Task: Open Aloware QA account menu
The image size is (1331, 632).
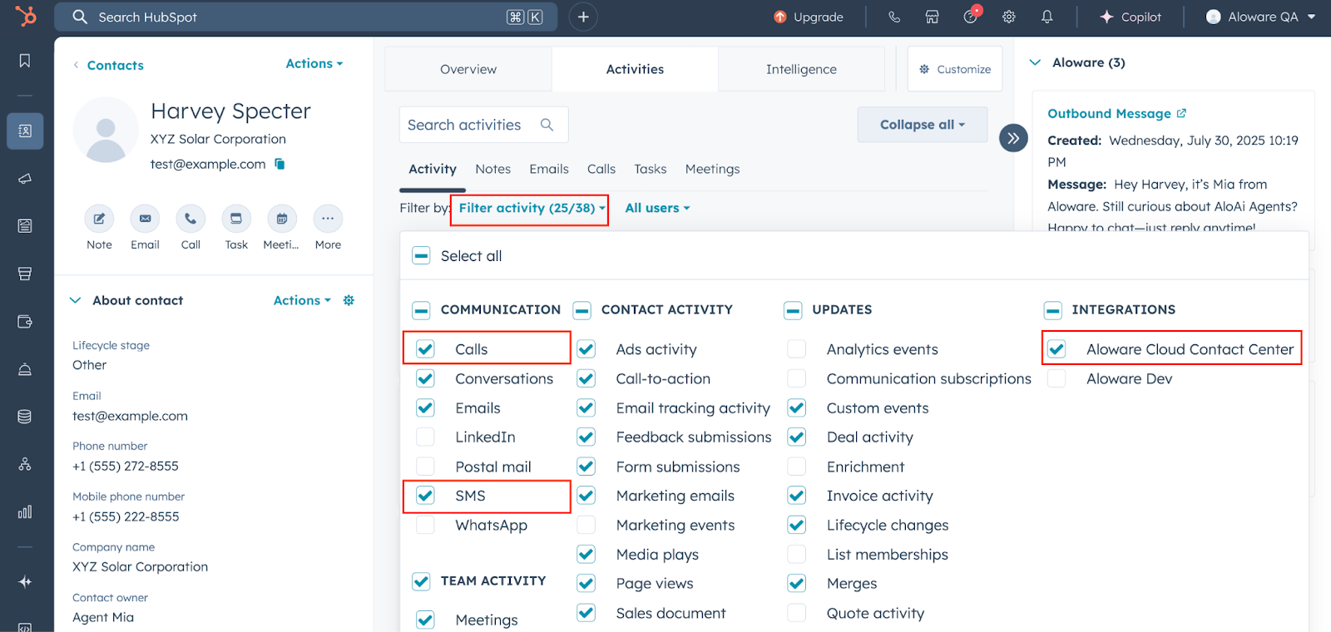Action: point(1260,17)
